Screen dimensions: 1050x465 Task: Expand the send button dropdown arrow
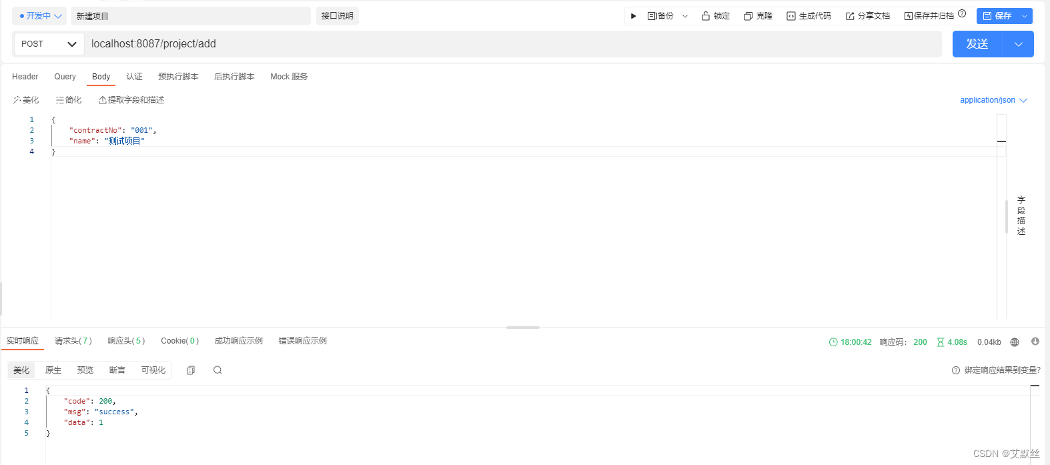click(1019, 44)
